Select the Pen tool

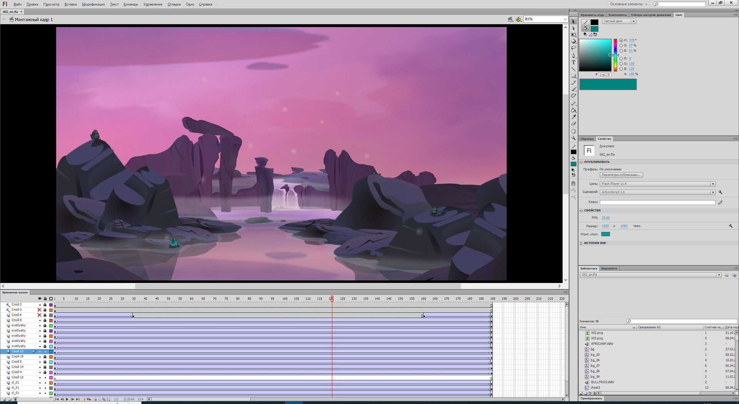573,56
